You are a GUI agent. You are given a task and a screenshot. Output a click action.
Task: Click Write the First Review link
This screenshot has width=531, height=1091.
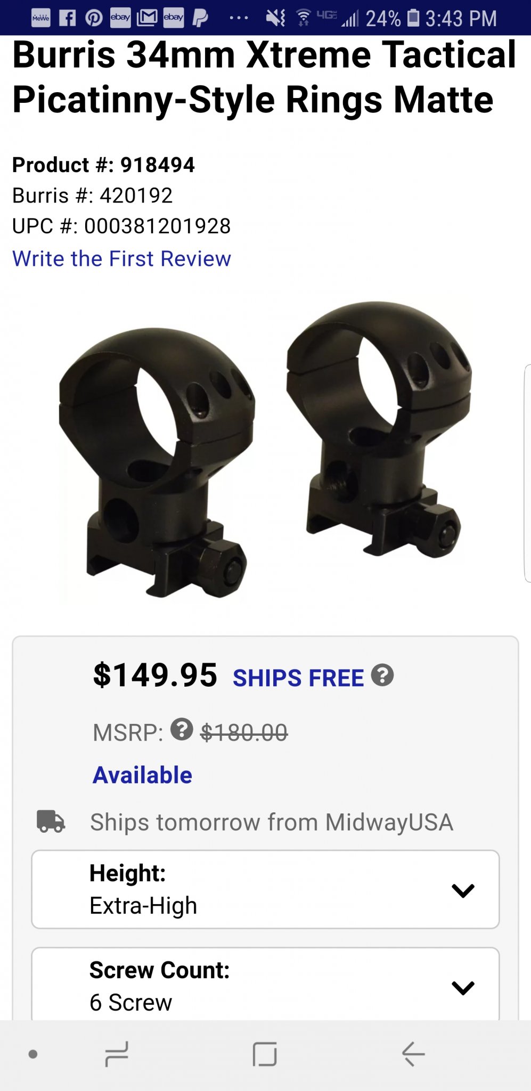121,258
